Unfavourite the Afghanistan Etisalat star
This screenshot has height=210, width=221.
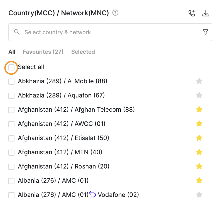(x=199, y=138)
